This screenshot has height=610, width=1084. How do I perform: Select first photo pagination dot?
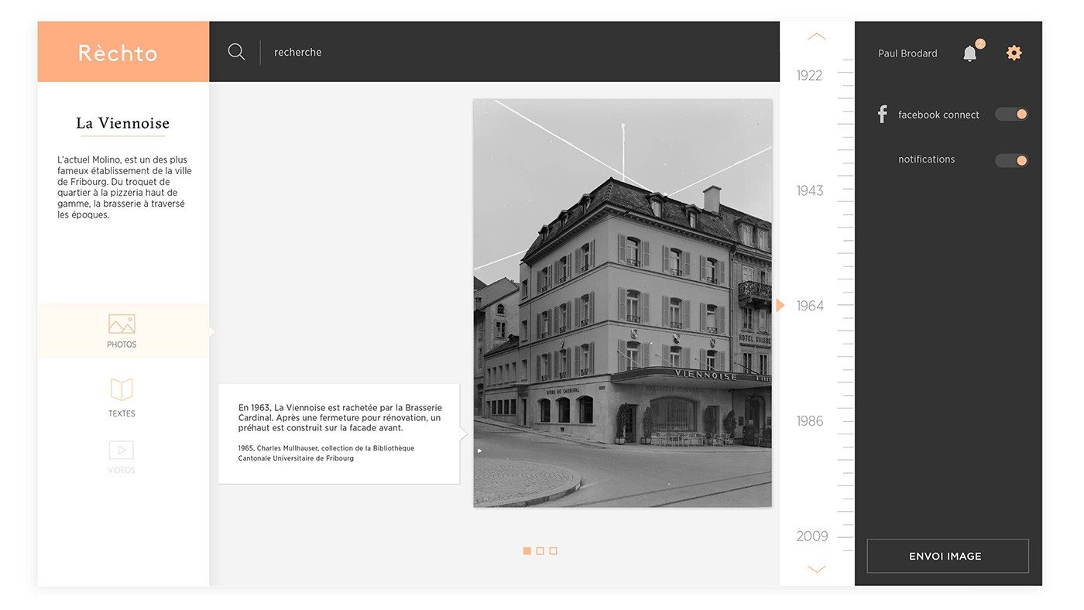tap(527, 551)
